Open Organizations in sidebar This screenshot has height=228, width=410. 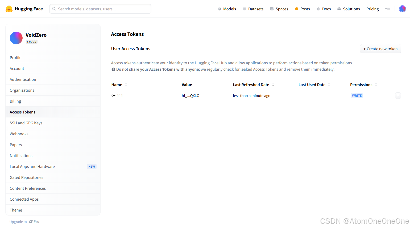[53, 90]
